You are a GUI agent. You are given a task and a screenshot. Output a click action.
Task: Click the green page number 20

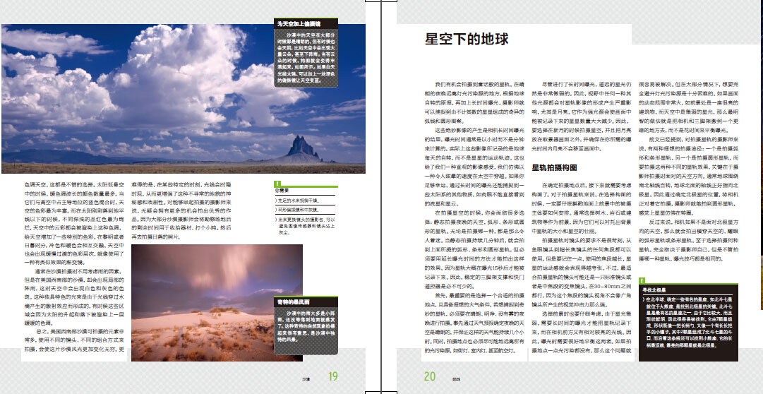tap(430, 377)
